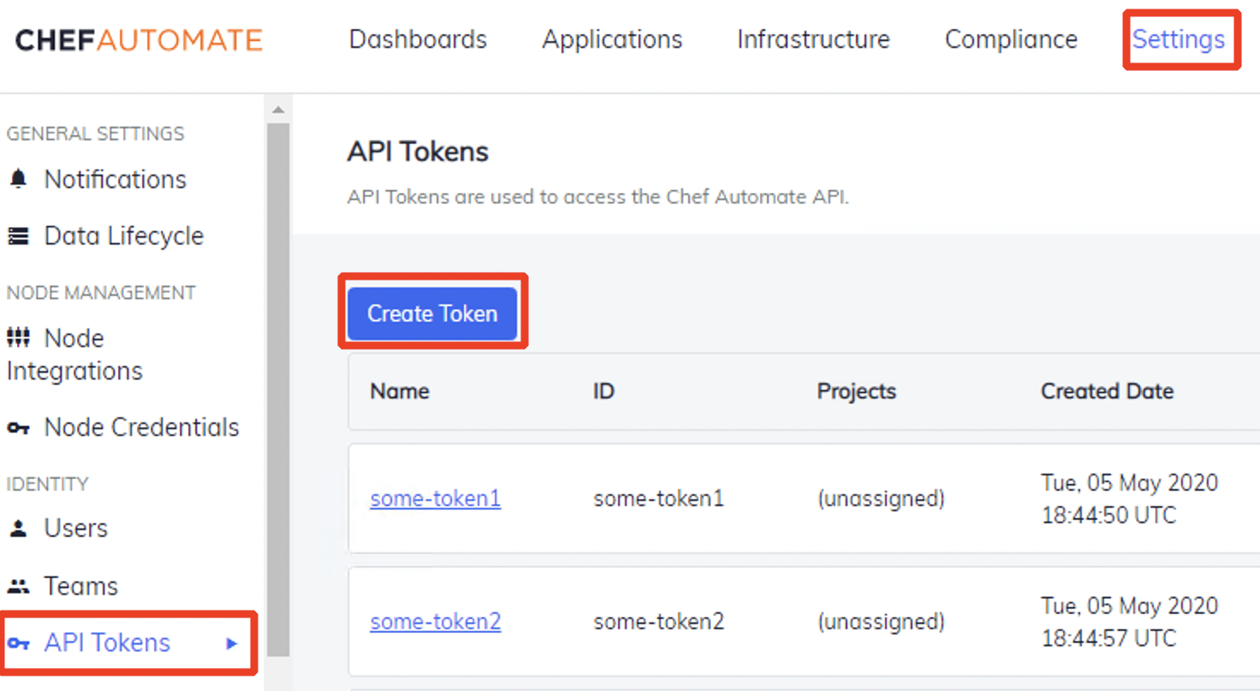Click the ID column header
Screen dimensions: 1260x691
[604, 392]
